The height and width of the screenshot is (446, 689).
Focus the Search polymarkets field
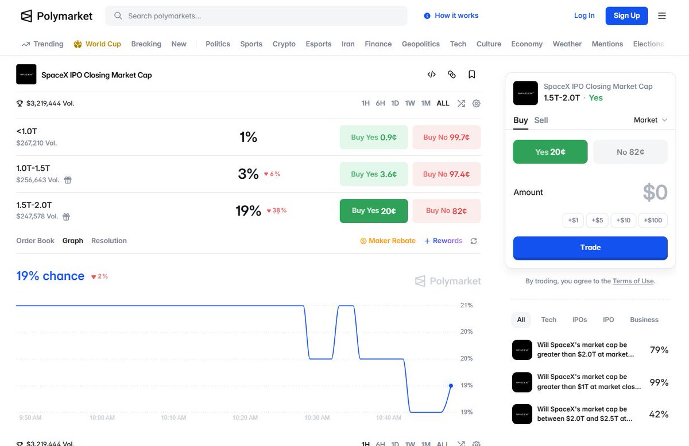coord(256,16)
